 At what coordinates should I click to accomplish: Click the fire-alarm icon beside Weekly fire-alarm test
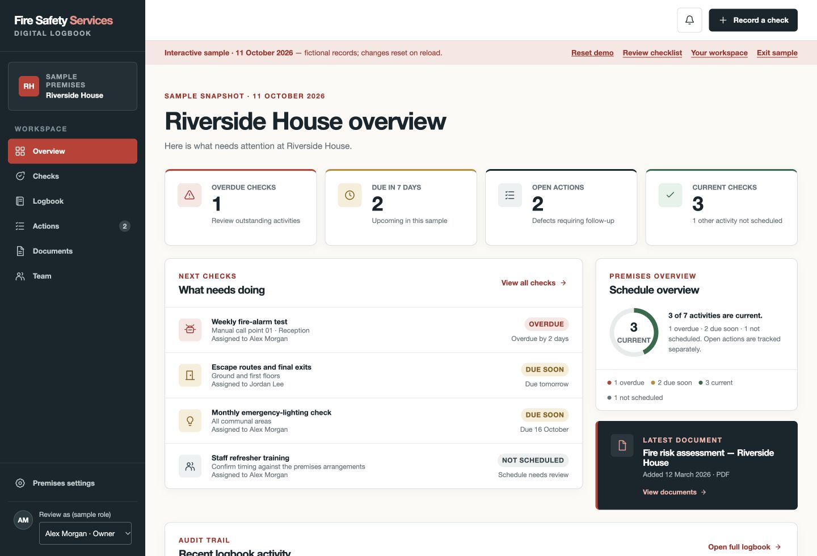coord(190,330)
